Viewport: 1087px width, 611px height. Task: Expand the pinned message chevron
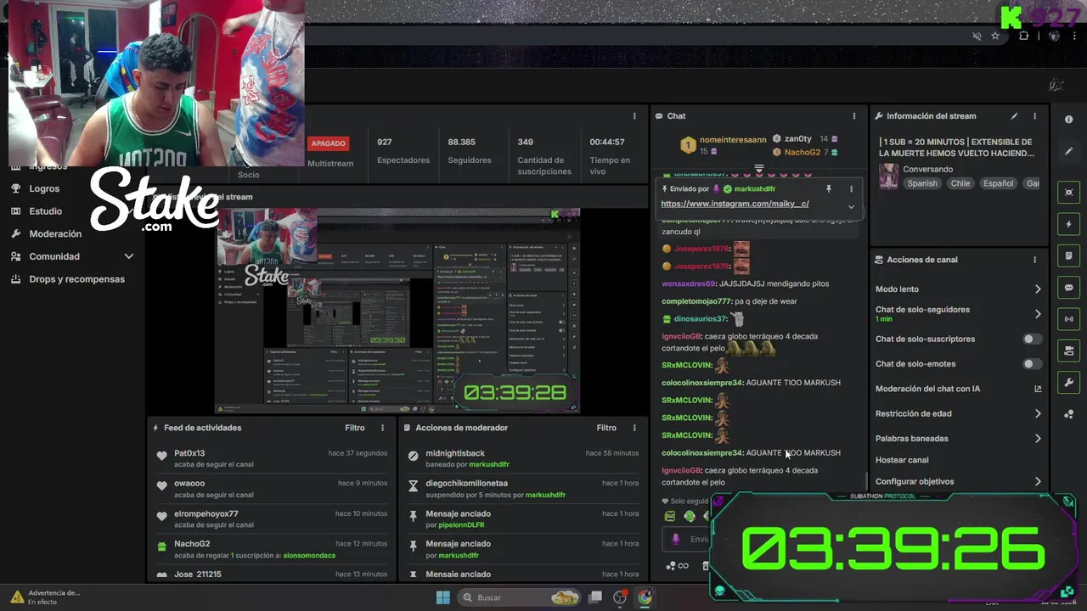click(851, 206)
